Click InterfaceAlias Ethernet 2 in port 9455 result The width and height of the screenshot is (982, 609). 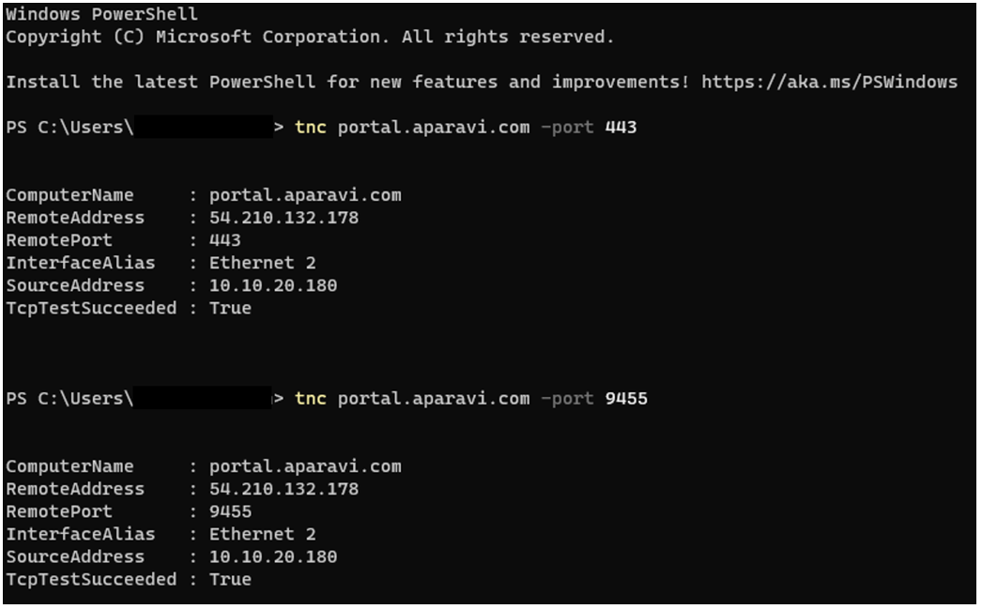pos(262,534)
